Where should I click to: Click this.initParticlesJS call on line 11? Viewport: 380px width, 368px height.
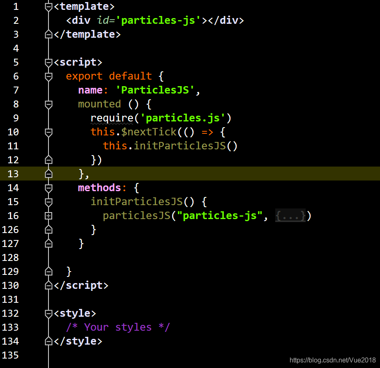point(170,146)
